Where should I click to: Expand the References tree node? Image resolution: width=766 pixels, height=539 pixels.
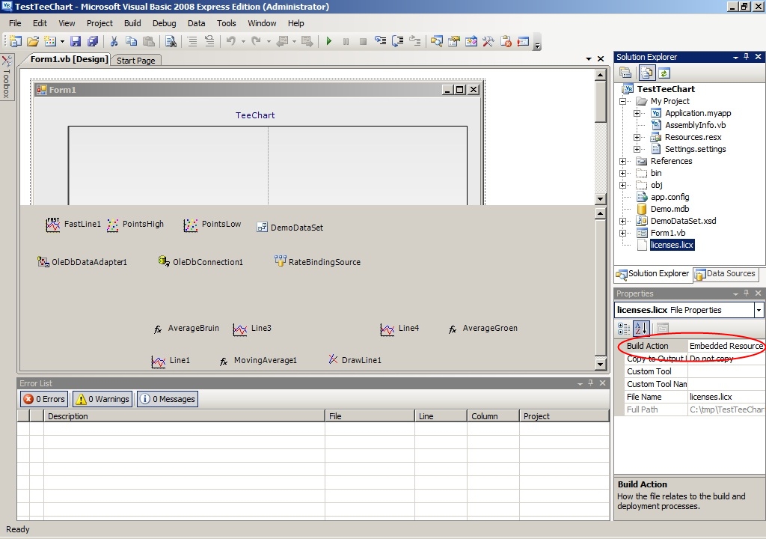[623, 161]
